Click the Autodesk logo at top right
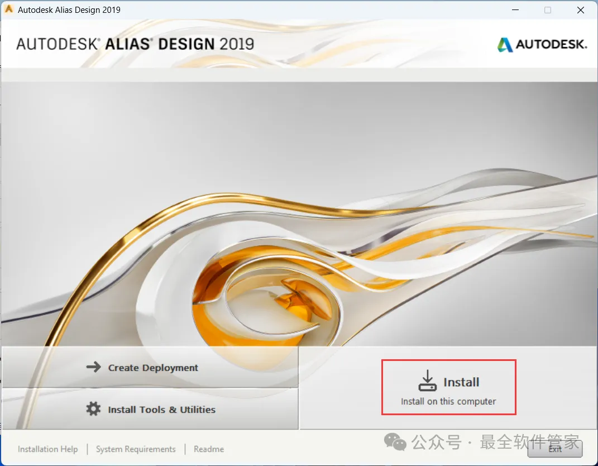This screenshot has width=598, height=466. point(542,44)
